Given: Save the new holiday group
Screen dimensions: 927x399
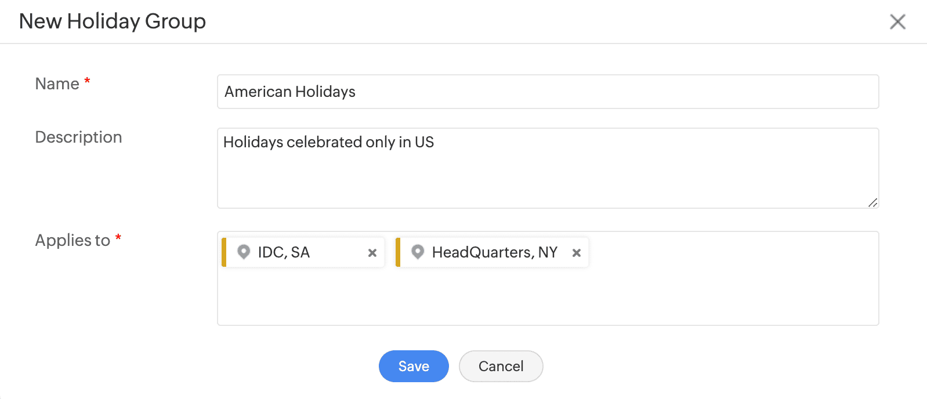Looking at the screenshot, I should [x=414, y=367].
